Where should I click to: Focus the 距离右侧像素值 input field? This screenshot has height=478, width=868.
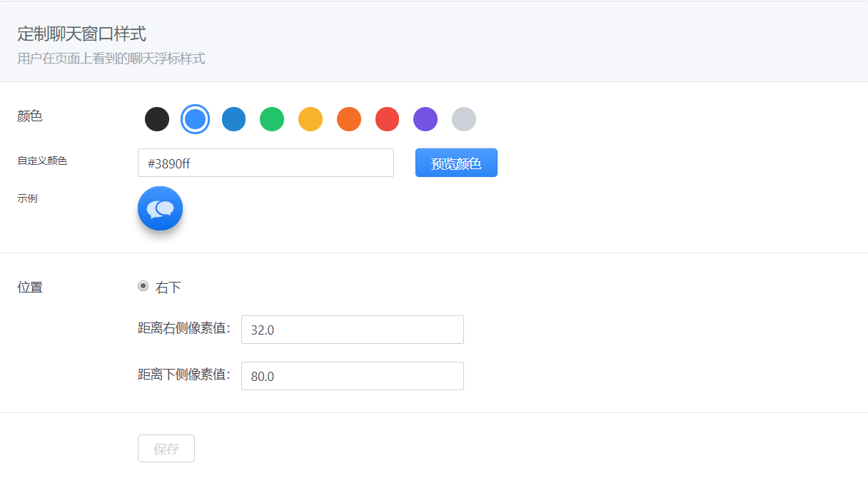pos(352,330)
